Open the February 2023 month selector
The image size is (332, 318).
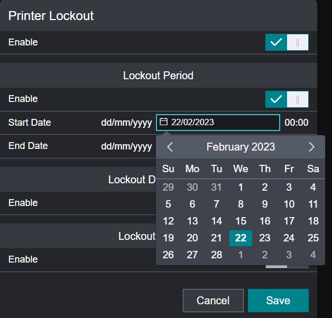click(241, 147)
